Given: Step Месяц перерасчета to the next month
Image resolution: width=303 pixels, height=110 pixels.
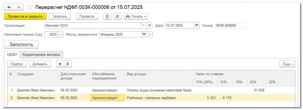Looking at the screenshot, I should click(150, 33).
